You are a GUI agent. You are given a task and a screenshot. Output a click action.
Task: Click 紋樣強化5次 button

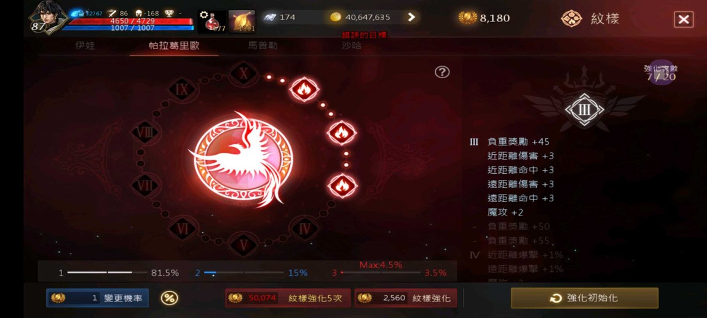pyautogui.click(x=288, y=298)
